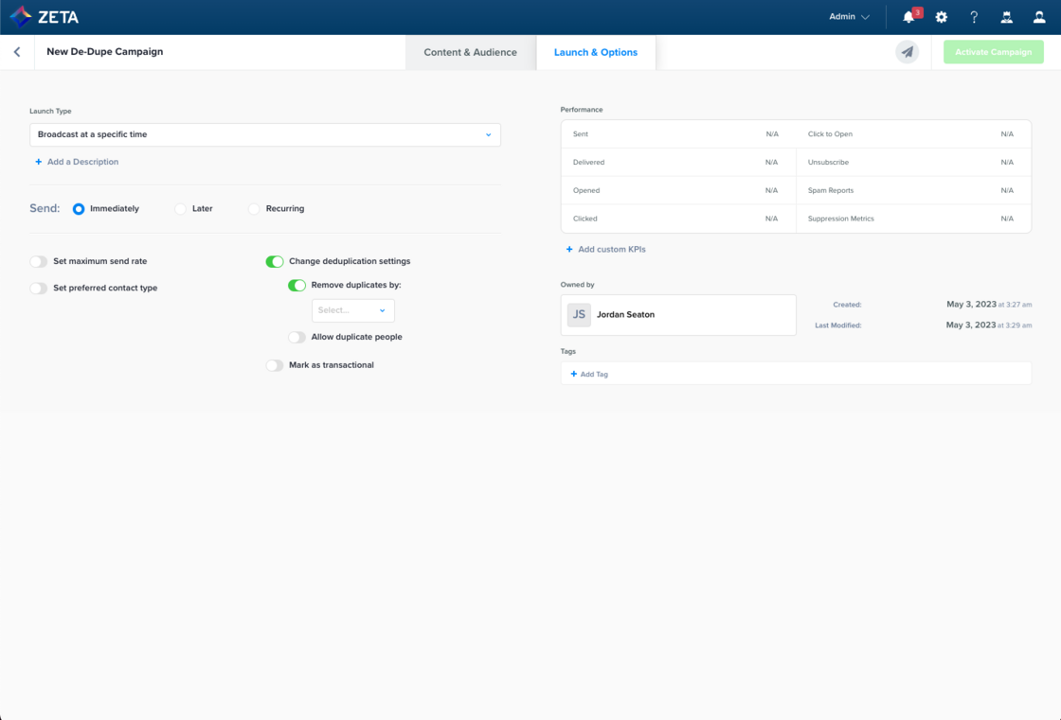Toggle Allow duplicate people on
The image size is (1061, 720).
pos(297,337)
